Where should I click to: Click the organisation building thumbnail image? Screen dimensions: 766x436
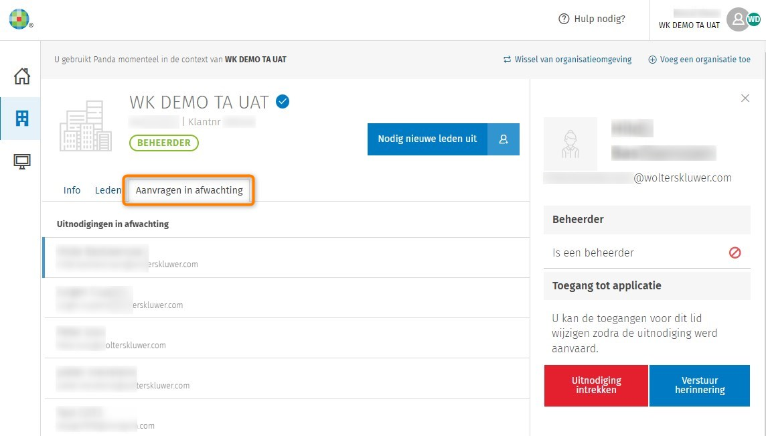click(x=86, y=126)
